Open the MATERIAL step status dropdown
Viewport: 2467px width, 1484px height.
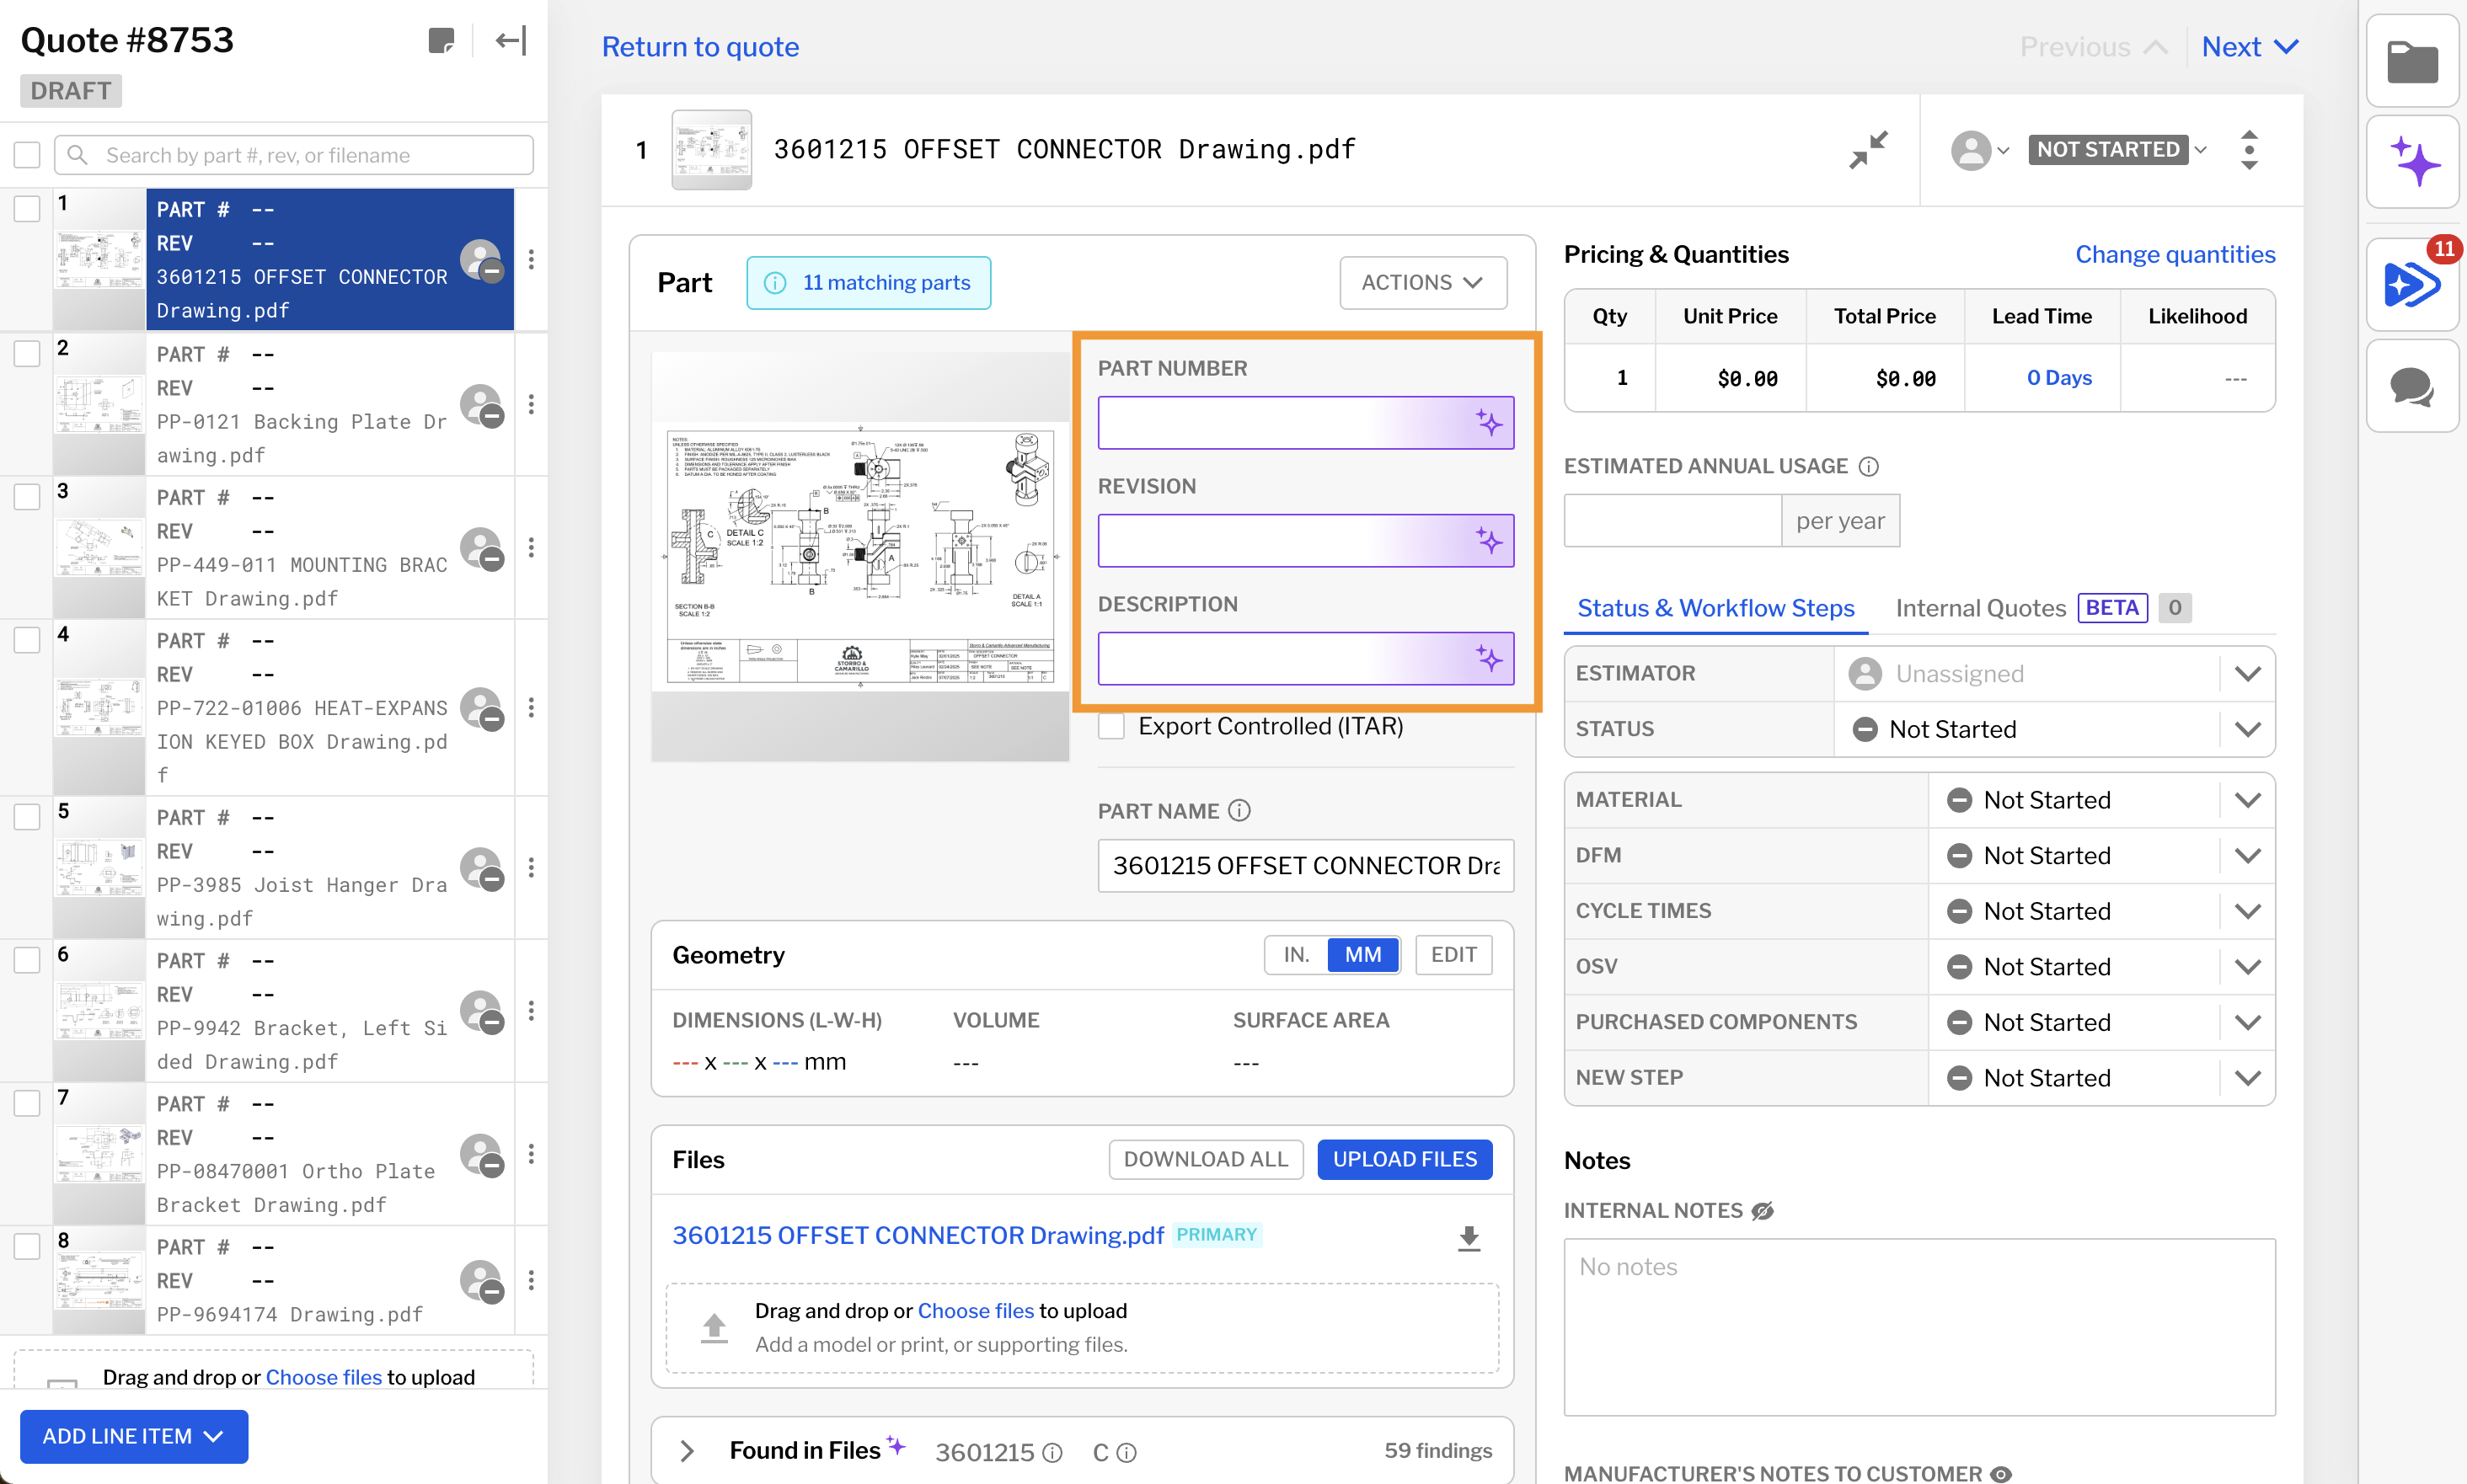coord(2100,800)
